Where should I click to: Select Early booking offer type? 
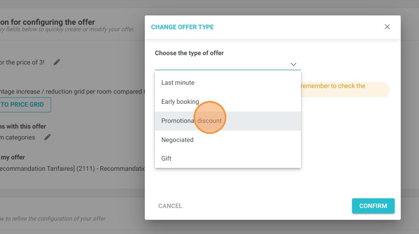228,102
